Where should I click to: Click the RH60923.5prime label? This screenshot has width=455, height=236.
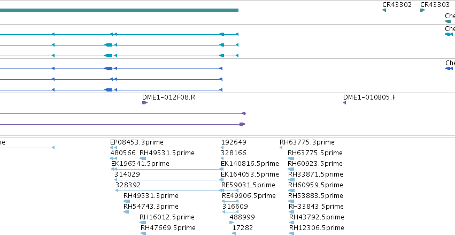[315, 163]
